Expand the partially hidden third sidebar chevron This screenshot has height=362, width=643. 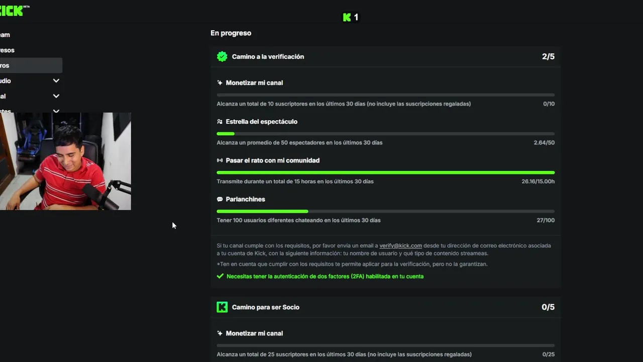click(56, 111)
